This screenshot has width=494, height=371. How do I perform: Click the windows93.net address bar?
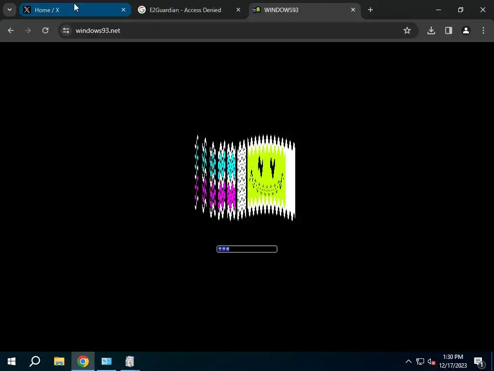coord(238,30)
